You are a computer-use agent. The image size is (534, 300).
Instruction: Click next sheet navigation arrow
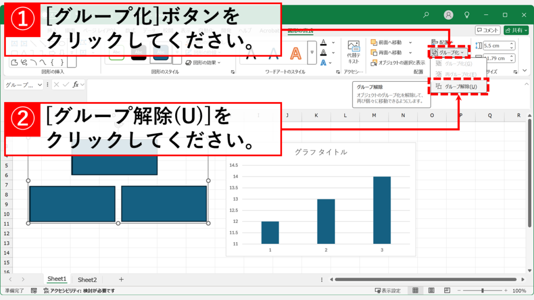click(23, 280)
